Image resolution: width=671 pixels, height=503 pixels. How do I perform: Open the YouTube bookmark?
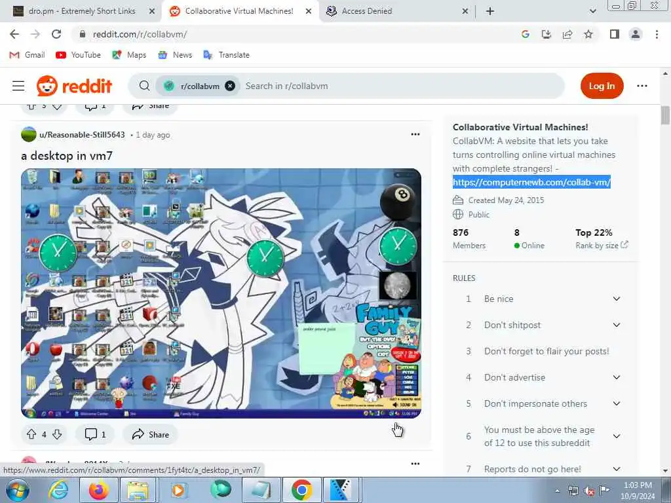point(79,55)
